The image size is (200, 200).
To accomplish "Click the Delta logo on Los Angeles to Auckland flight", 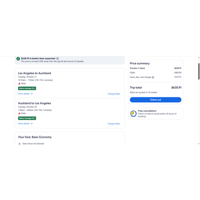I will (x=19, y=84).
